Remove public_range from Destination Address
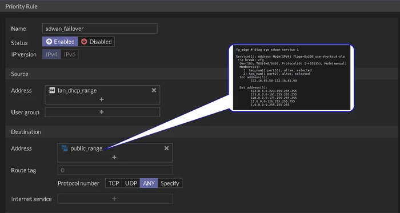 click(x=167, y=148)
